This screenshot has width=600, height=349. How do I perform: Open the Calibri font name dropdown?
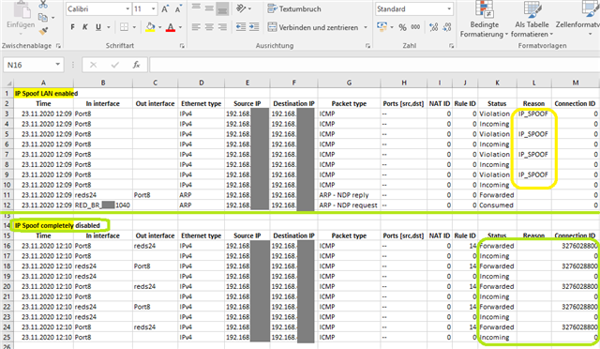pos(127,8)
